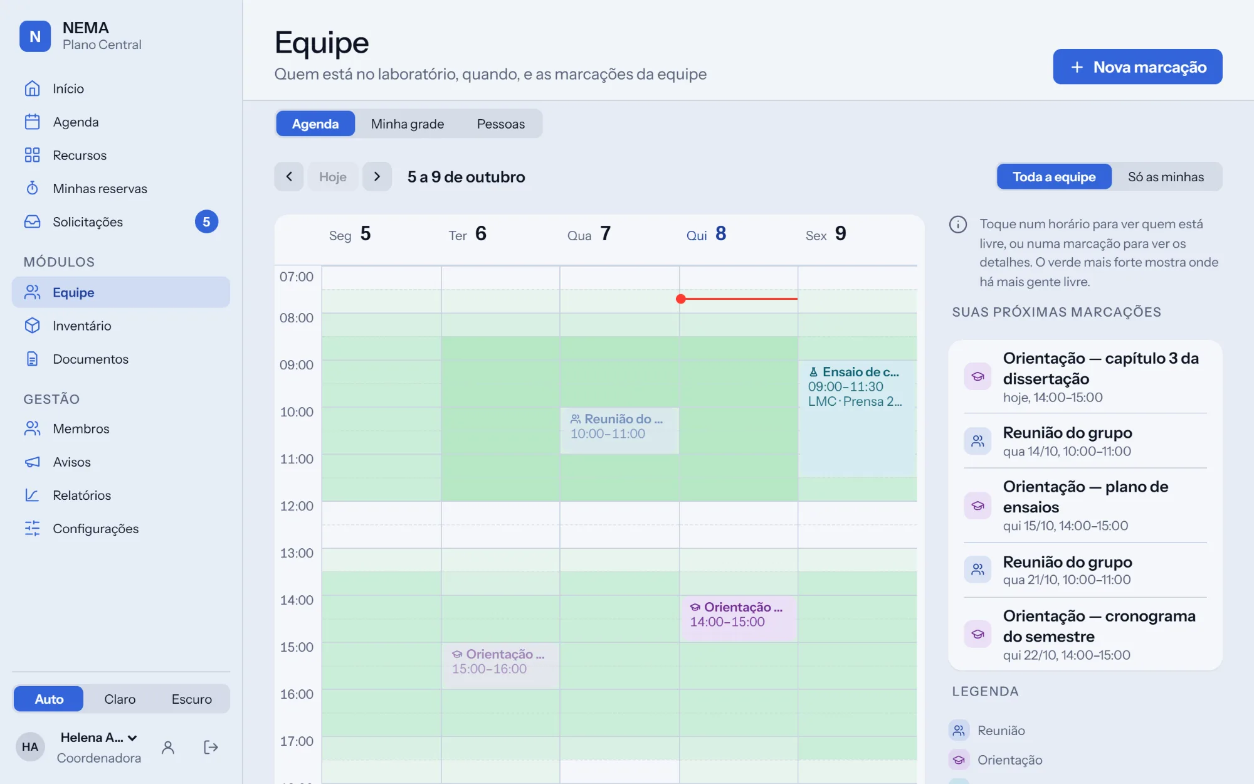Viewport: 1254px width, 784px height.
Task: Open Reunião do grupo event on Wednesday
Action: click(619, 430)
